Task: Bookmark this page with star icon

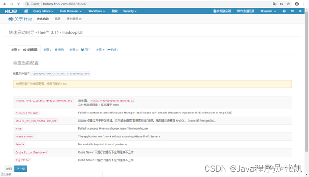Action: point(288,4)
